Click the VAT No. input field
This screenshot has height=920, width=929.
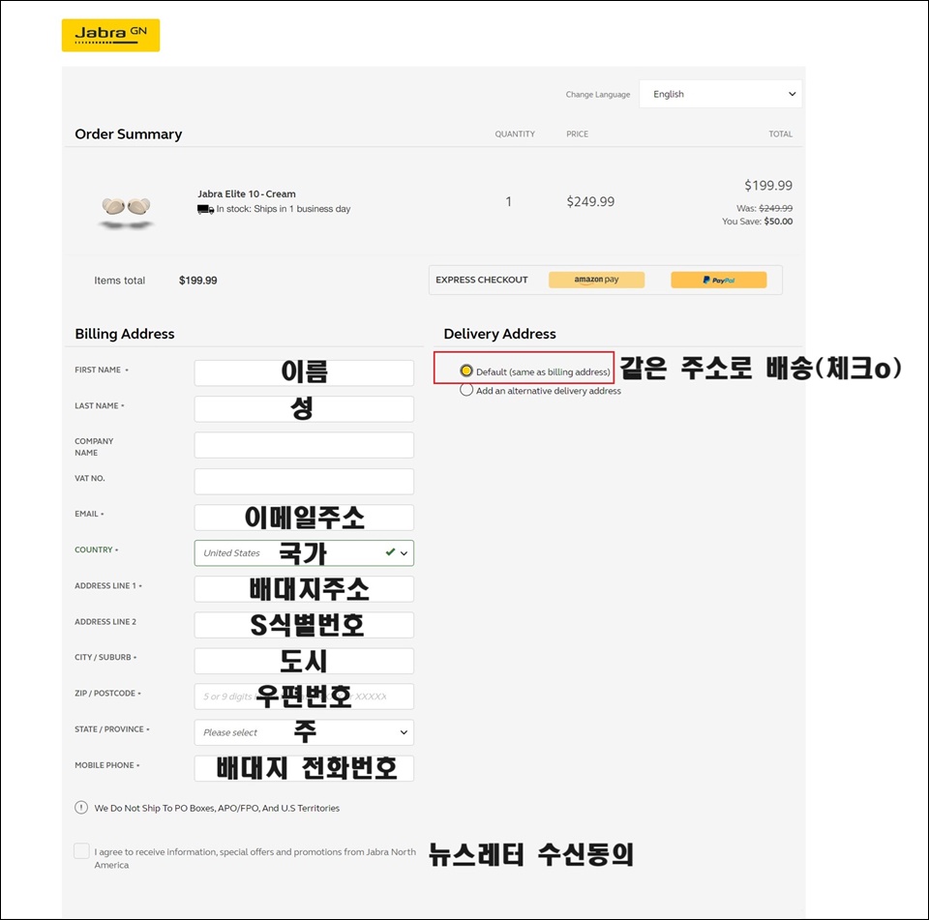pyautogui.click(x=304, y=481)
